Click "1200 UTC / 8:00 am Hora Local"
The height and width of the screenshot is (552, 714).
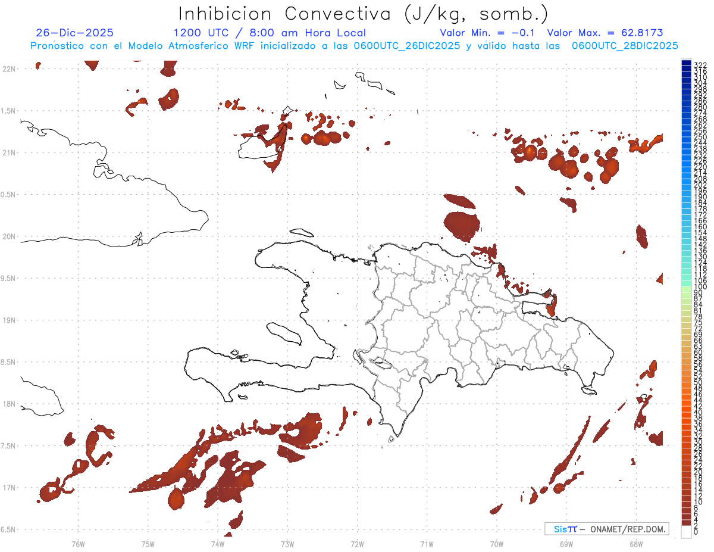click(x=270, y=33)
